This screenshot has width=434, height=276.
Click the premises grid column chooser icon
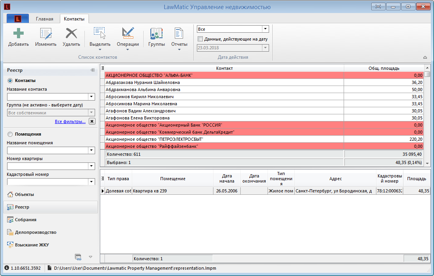(103, 178)
